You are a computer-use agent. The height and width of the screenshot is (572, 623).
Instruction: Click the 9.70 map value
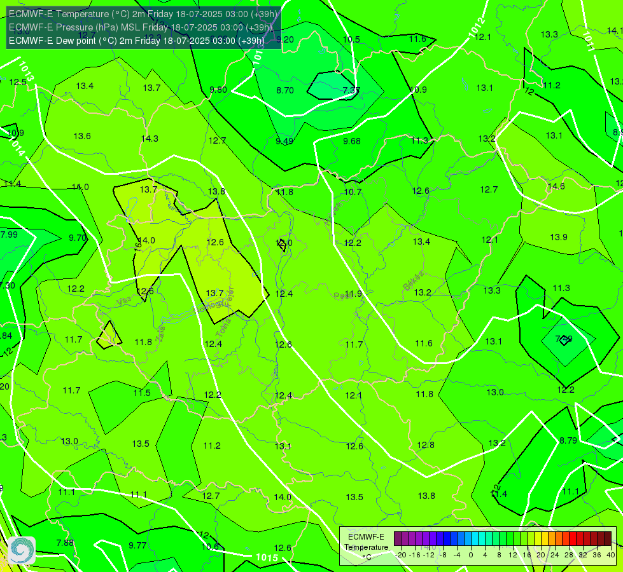[78, 238]
